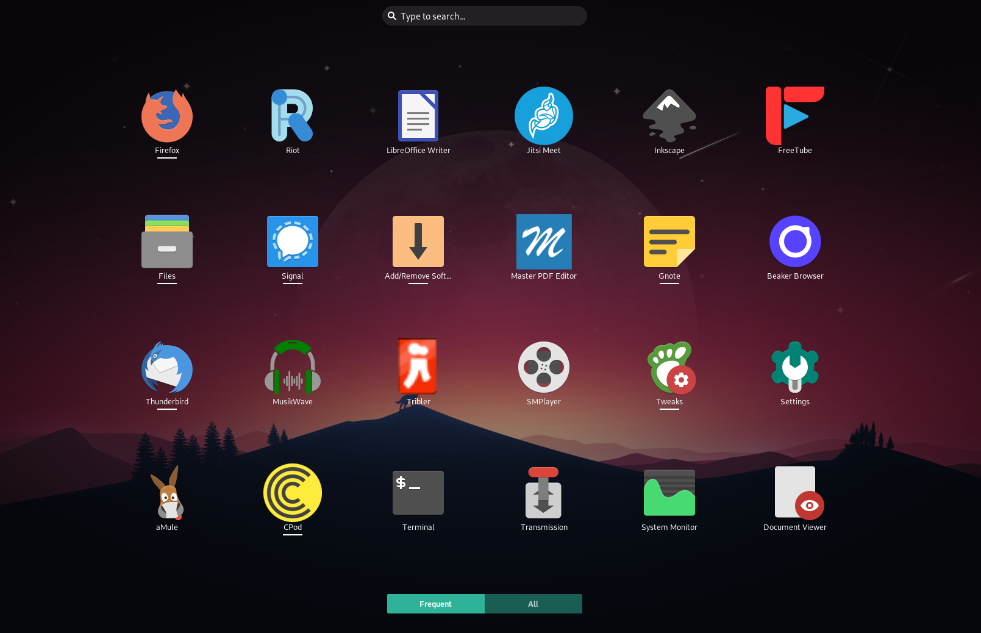Open Tribler torrent client
The height and width of the screenshot is (633, 981).
418,367
